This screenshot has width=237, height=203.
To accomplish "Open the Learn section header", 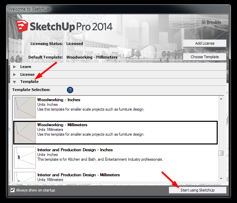I will pyautogui.click(x=118, y=67).
